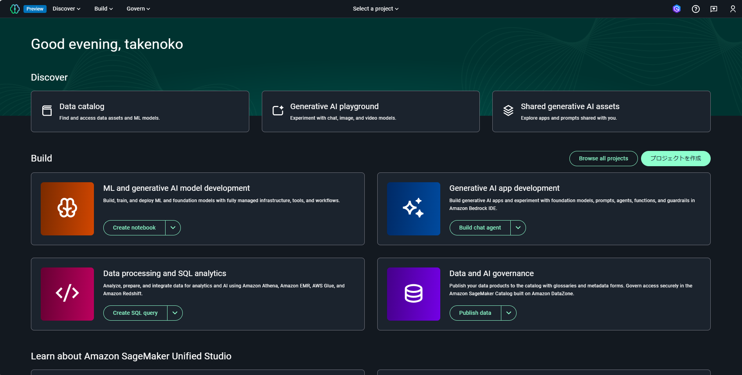Click Browse all projects
The image size is (742, 375).
point(603,158)
